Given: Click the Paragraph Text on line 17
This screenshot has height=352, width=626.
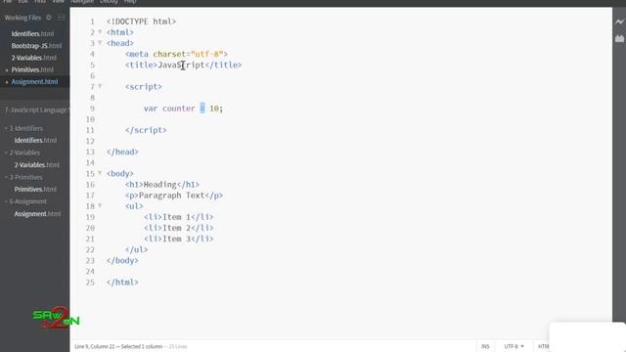Looking at the screenshot, I should point(172,196).
